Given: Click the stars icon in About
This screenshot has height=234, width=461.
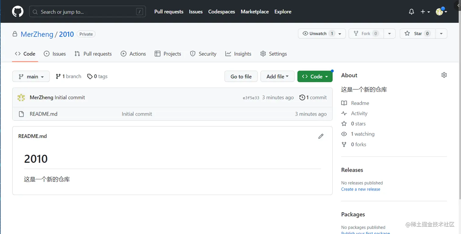Looking at the screenshot, I should [x=344, y=124].
